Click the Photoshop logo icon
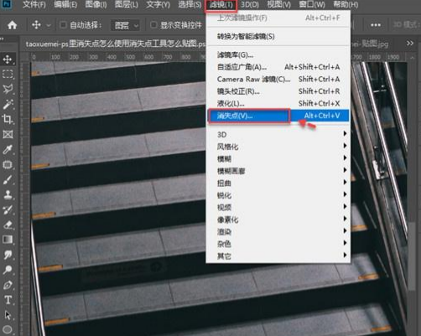 7,4
